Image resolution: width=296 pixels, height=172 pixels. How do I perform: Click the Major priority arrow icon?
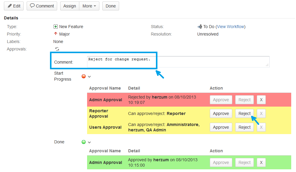pyautogui.click(x=56, y=34)
